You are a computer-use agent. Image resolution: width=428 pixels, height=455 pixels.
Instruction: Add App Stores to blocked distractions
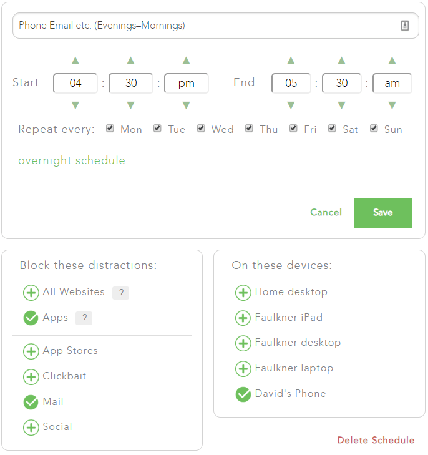point(31,351)
